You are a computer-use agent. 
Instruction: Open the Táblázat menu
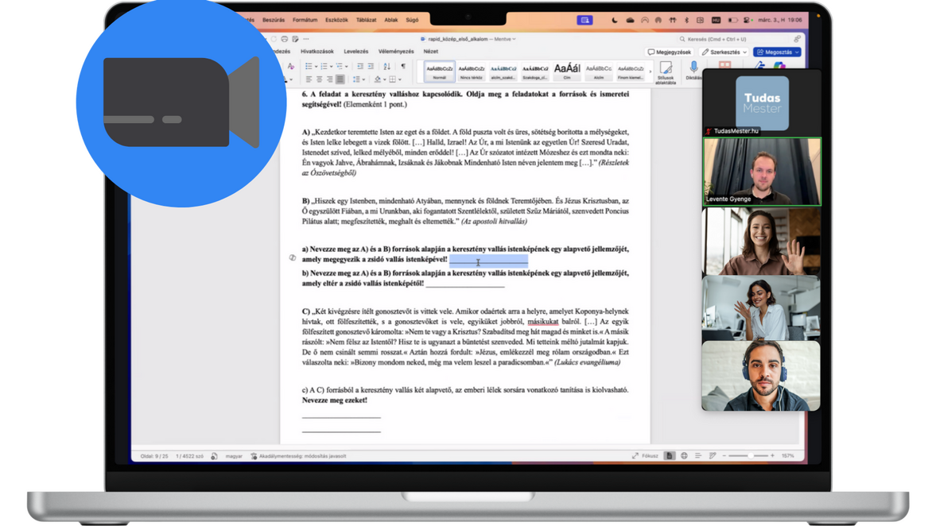pos(366,20)
